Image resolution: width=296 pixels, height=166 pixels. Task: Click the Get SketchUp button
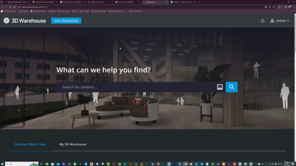[x=66, y=21]
